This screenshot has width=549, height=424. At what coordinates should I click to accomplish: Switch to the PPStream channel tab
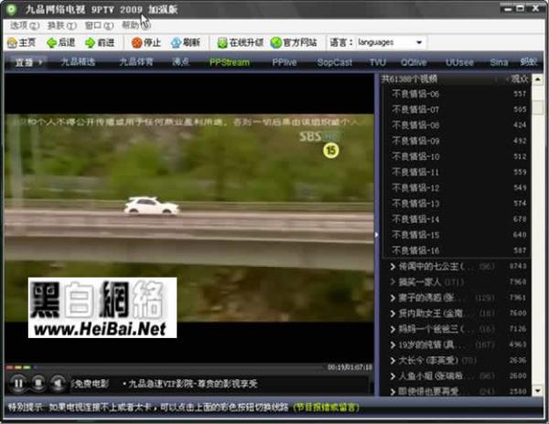[229, 63]
